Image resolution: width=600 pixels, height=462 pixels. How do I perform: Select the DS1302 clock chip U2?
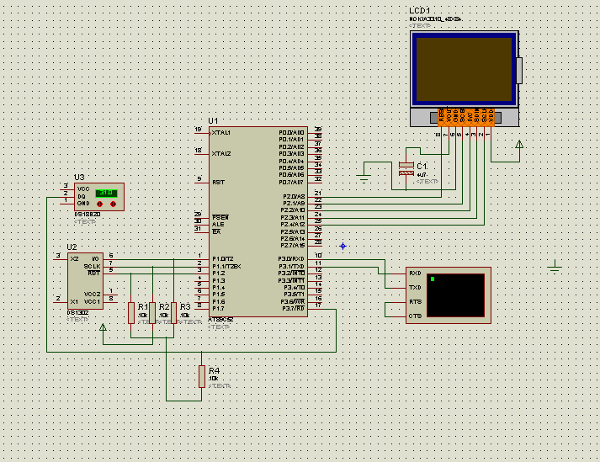[85, 280]
